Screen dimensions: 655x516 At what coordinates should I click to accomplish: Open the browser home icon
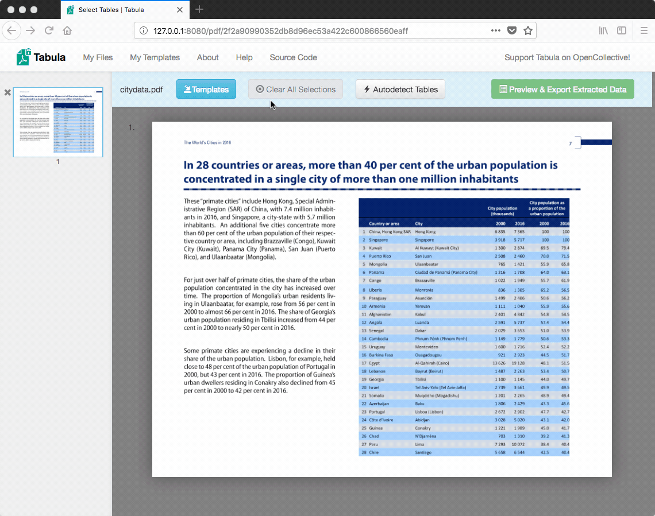(x=67, y=30)
